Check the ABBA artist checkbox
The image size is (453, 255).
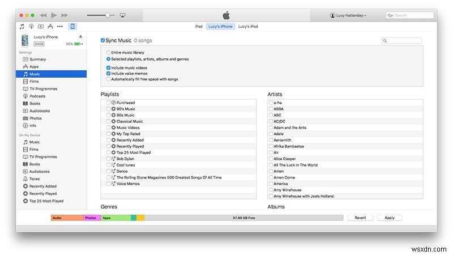[x=271, y=109]
